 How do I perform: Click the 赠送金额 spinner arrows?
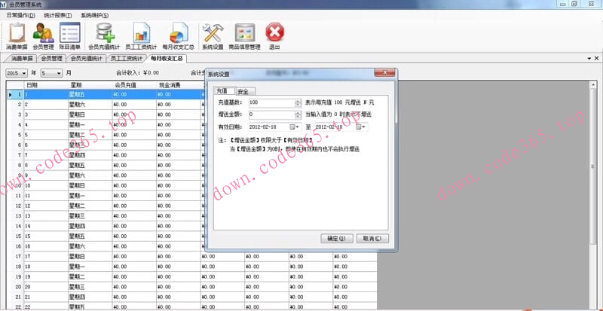tap(298, 114)
